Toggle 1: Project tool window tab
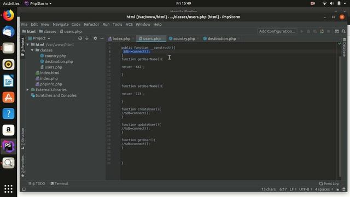350x197 pixels. click(23, 47)
